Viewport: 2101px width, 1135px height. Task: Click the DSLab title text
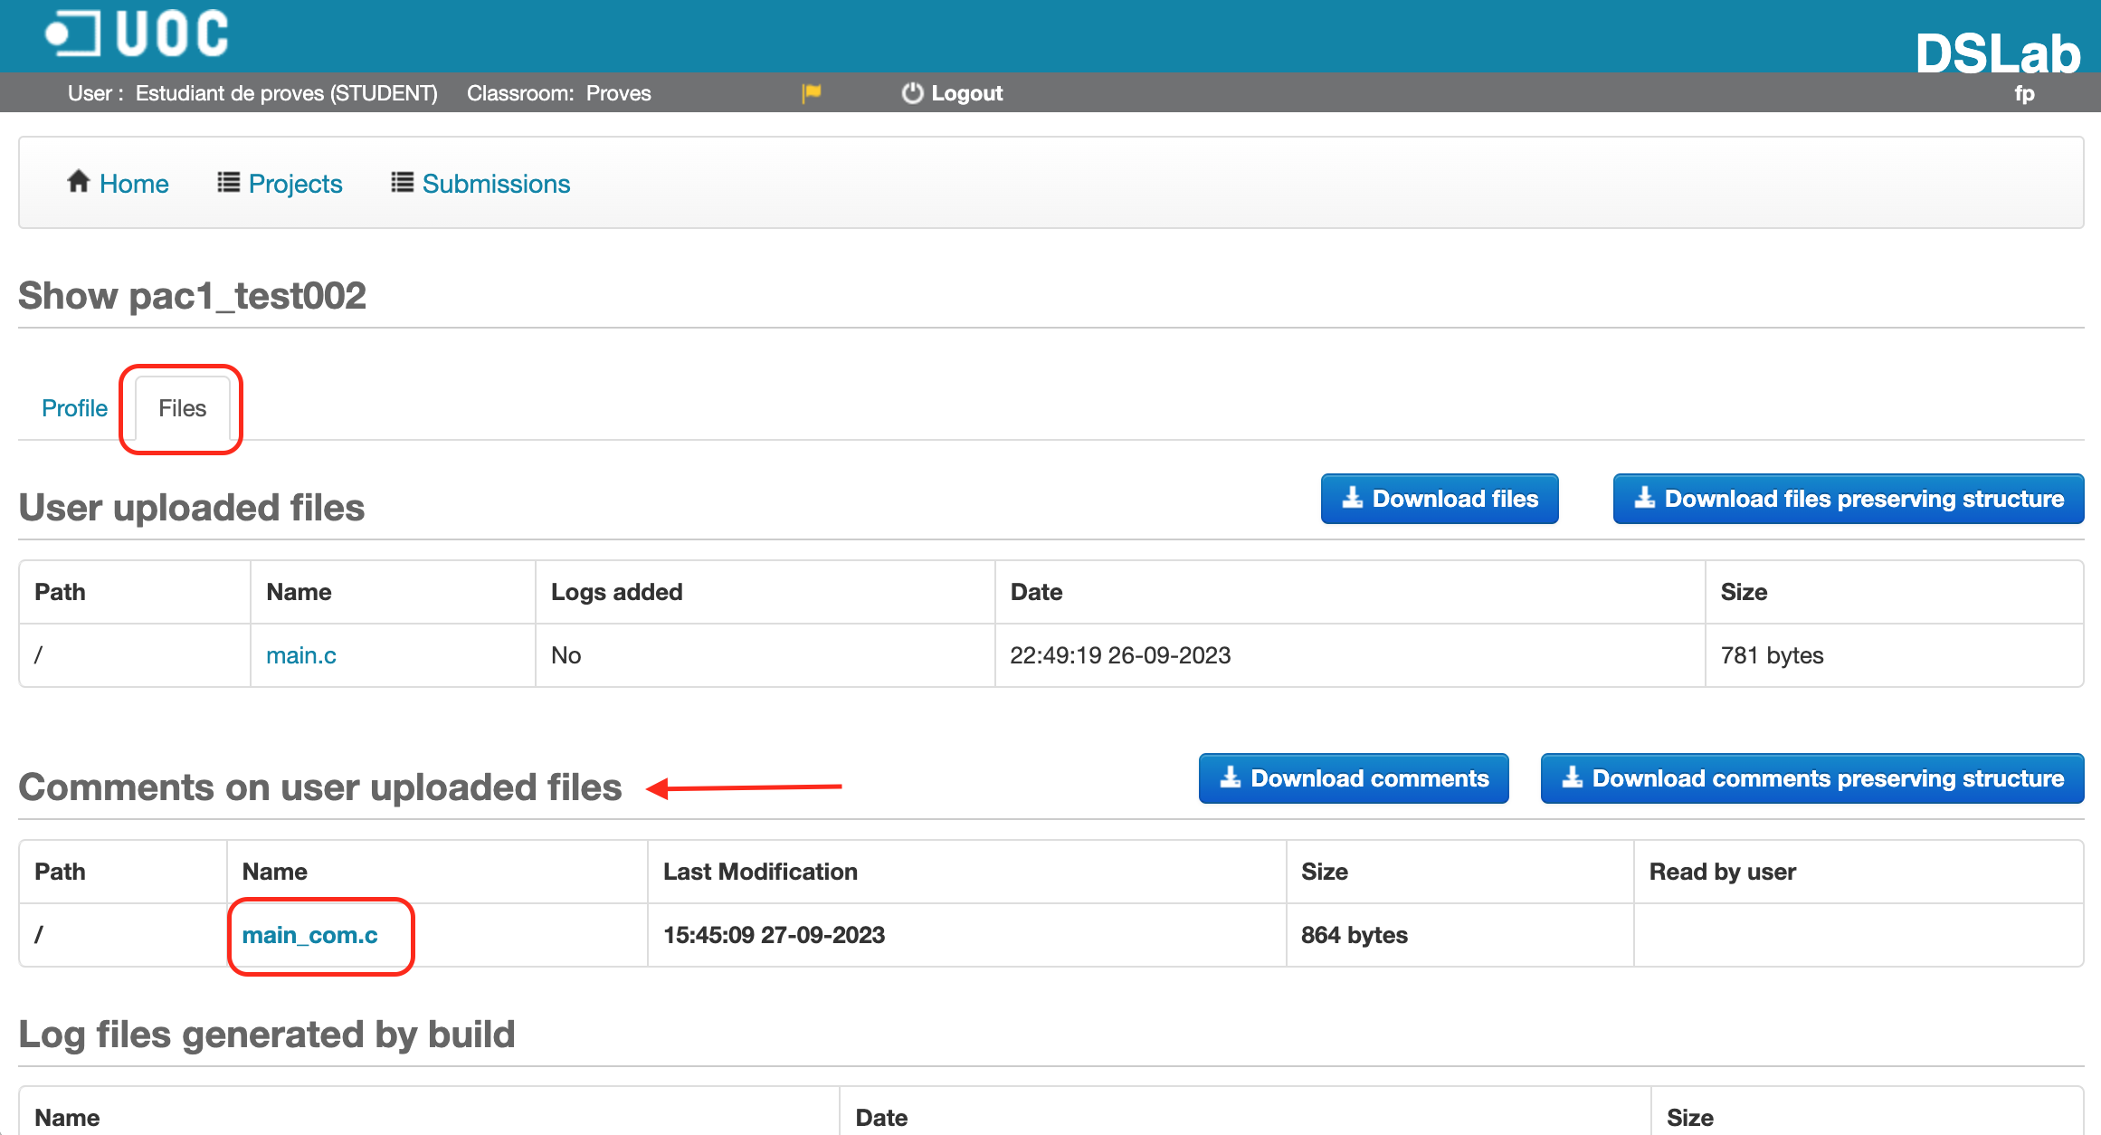[1998, 52]
